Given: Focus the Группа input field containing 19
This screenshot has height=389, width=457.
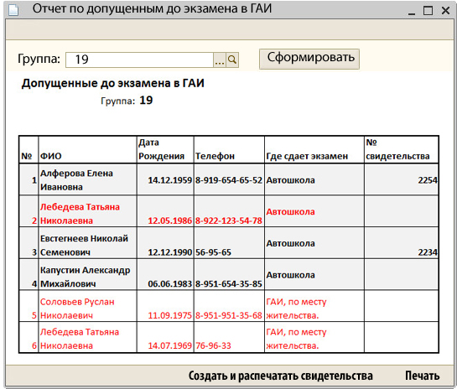Looking at the screenshot, I should pos(139,60).
